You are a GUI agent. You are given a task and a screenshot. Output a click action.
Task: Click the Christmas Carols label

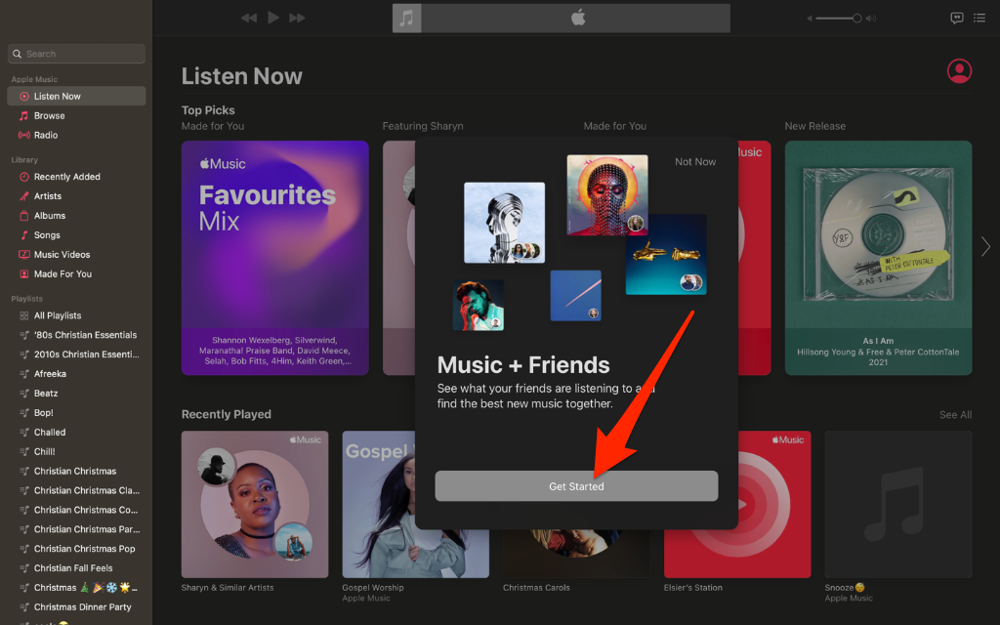[536, 588]
